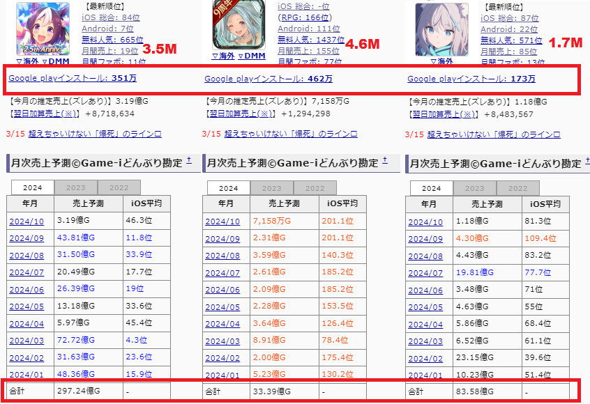The image size is (590, 404).
Task: Open Google playインストール: 351万 link
Action: tap(73, 78)
